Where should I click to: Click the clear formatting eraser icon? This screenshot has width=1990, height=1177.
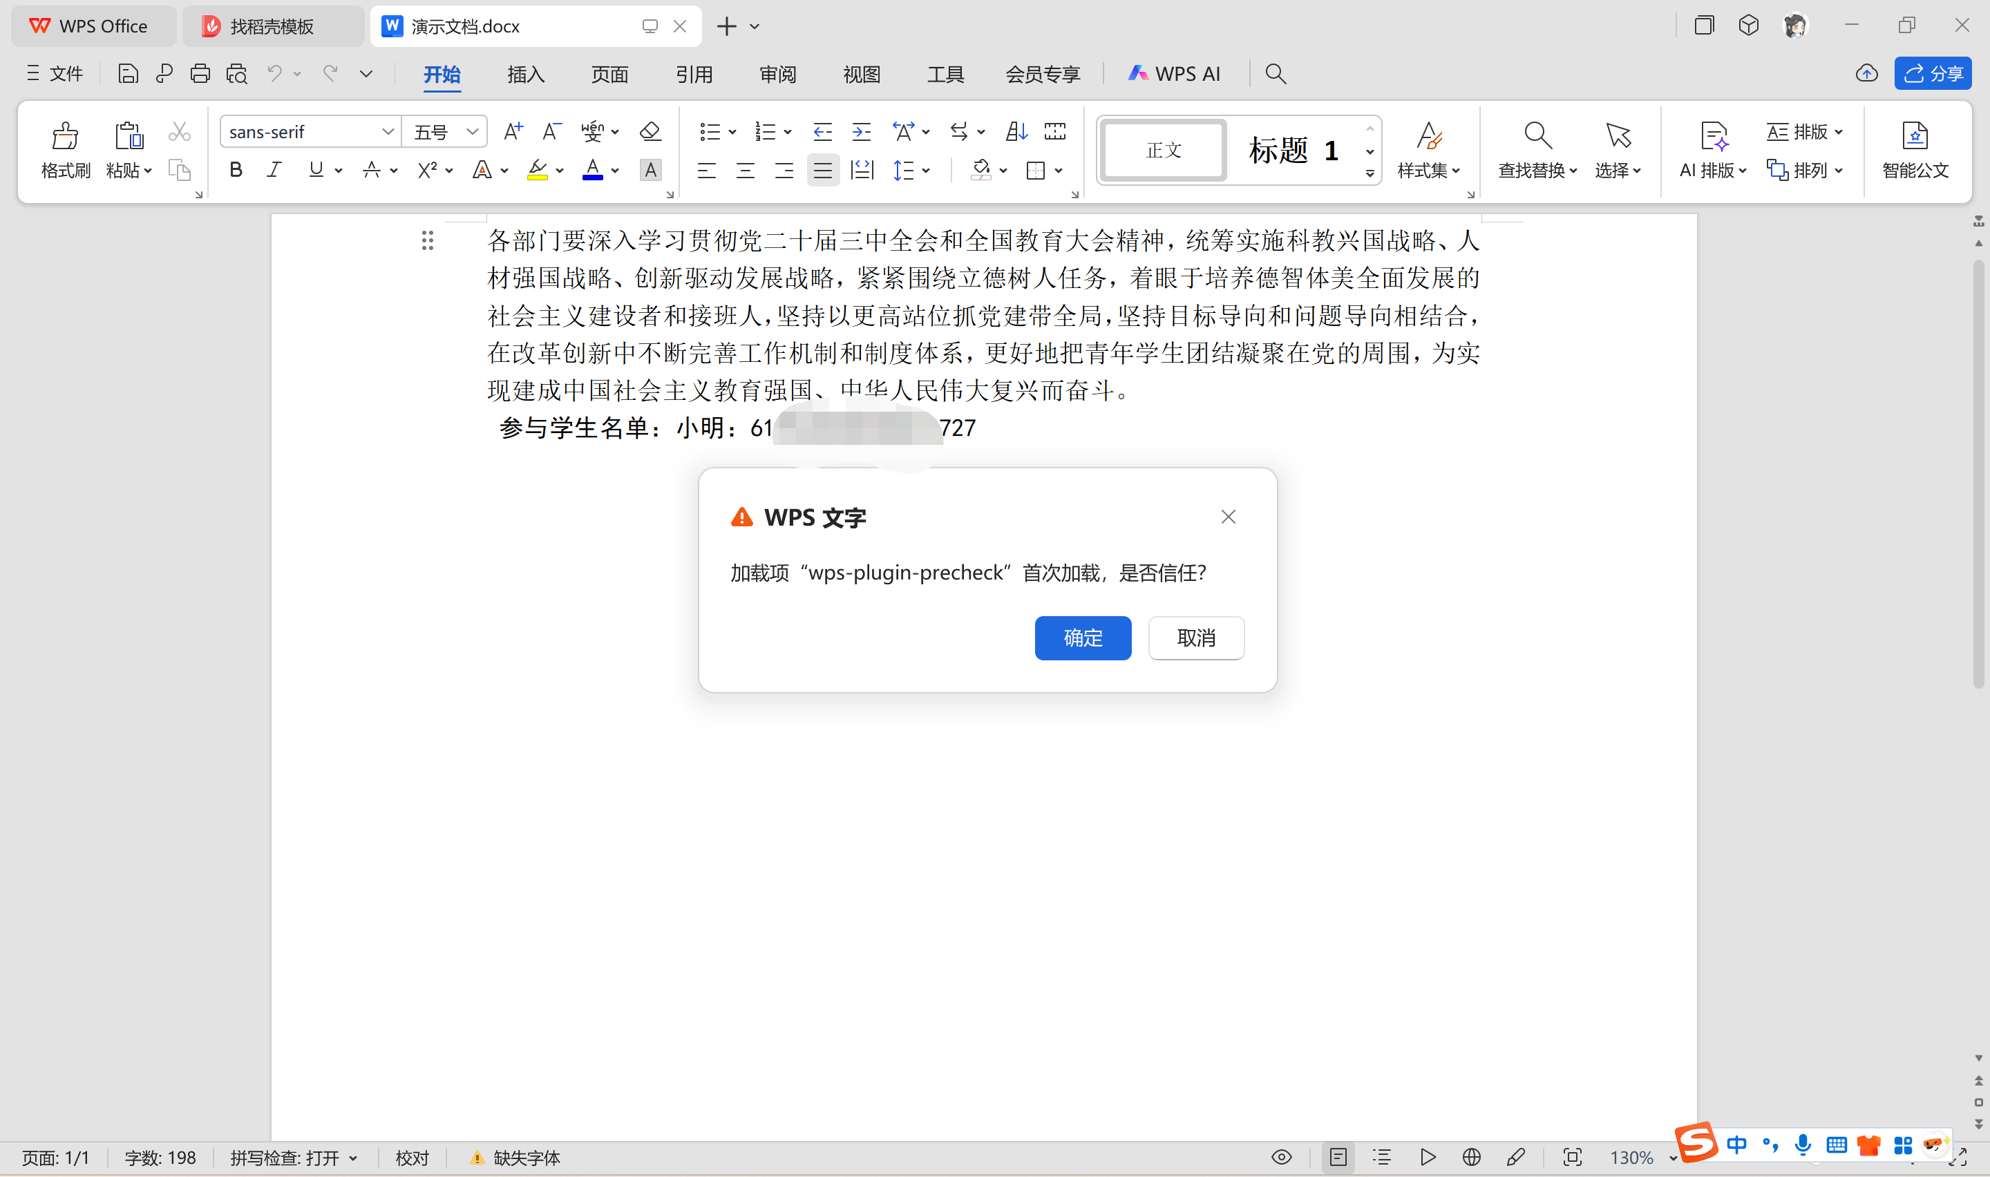650,132
